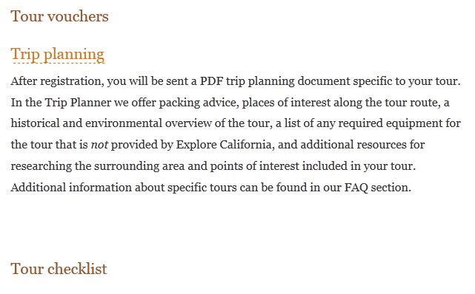The width and height of the screenshot is (475, 294).
Task: Click "Trip Planner" in the second line
Action: pyautogui.click(x=78, y=103)
